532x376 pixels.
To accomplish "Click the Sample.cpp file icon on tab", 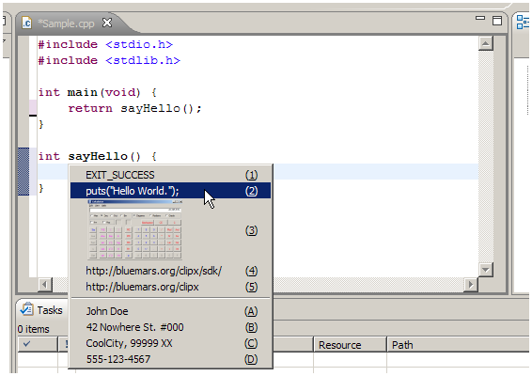I will [27, 23].
